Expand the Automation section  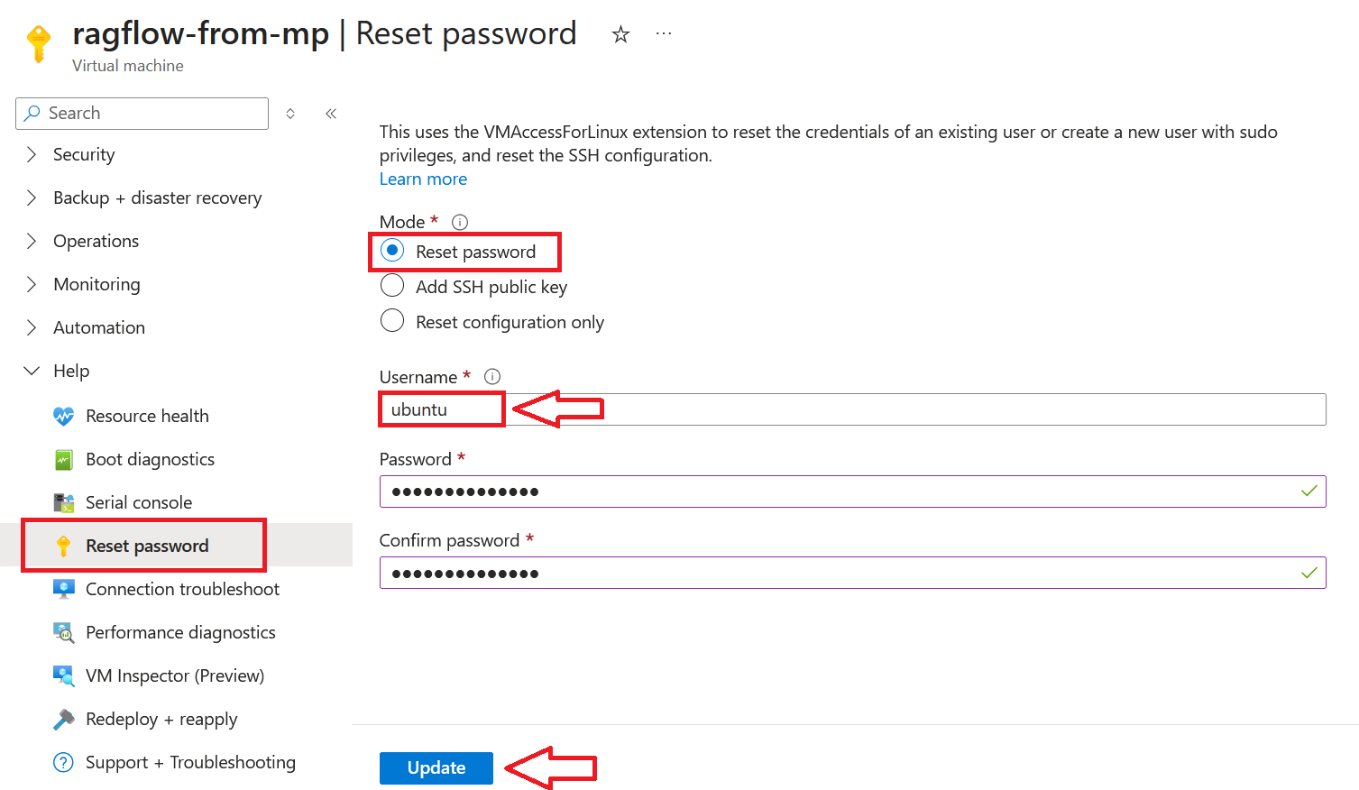point(32,327)
